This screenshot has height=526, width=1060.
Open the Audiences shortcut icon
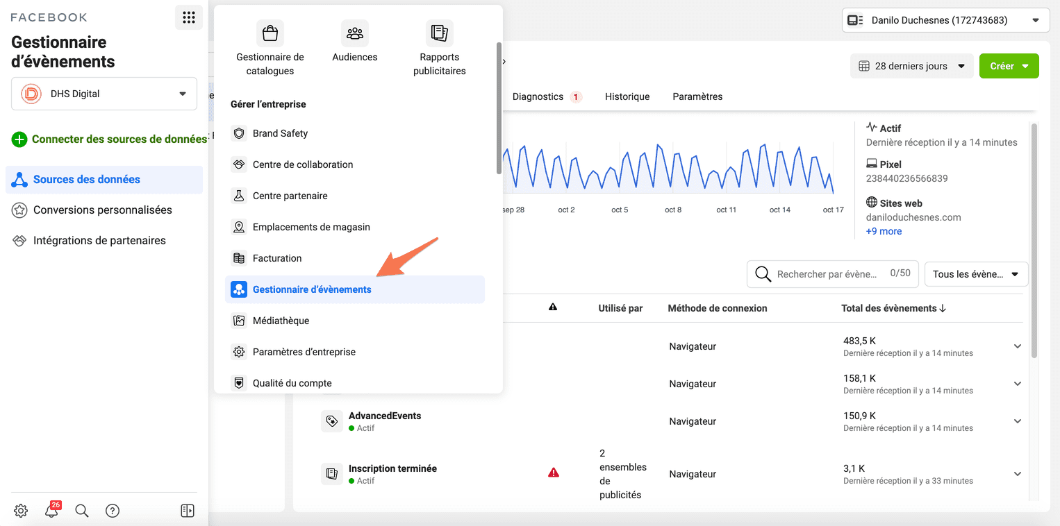[x=355, y=33]
